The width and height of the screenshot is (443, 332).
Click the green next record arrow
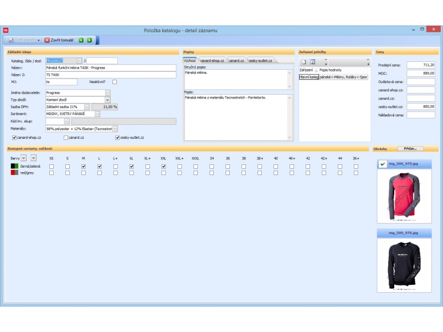pos(89,40)
